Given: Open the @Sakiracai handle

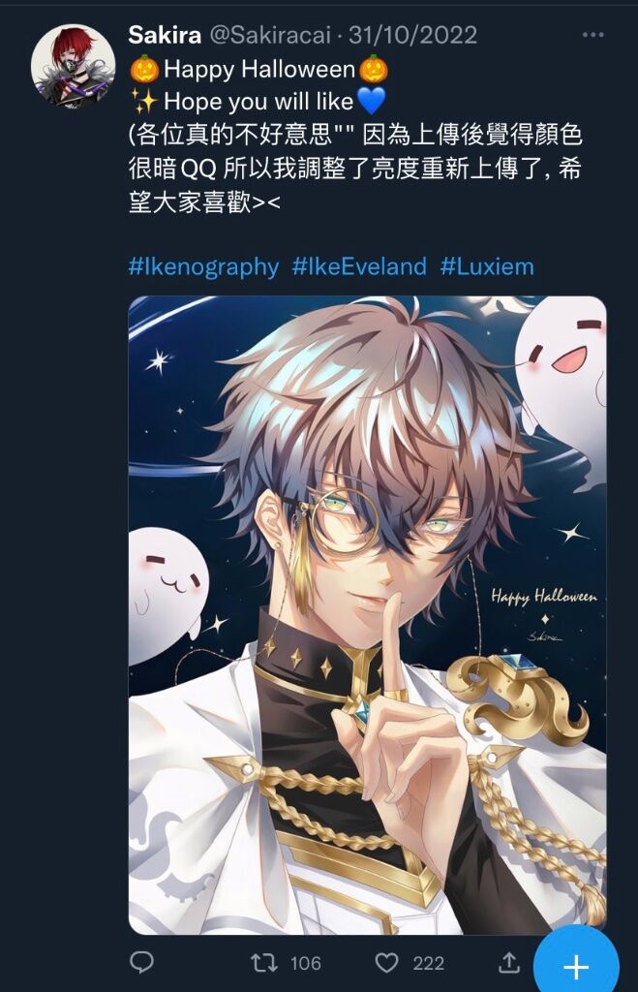Looking at the screenshot, I should (270, 35).
